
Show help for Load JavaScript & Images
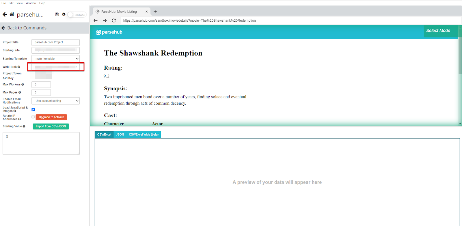(x=15, y=111)
